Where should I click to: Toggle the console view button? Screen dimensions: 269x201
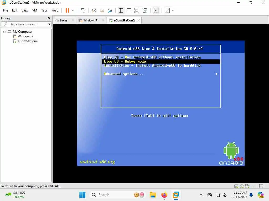click(156, 10)
